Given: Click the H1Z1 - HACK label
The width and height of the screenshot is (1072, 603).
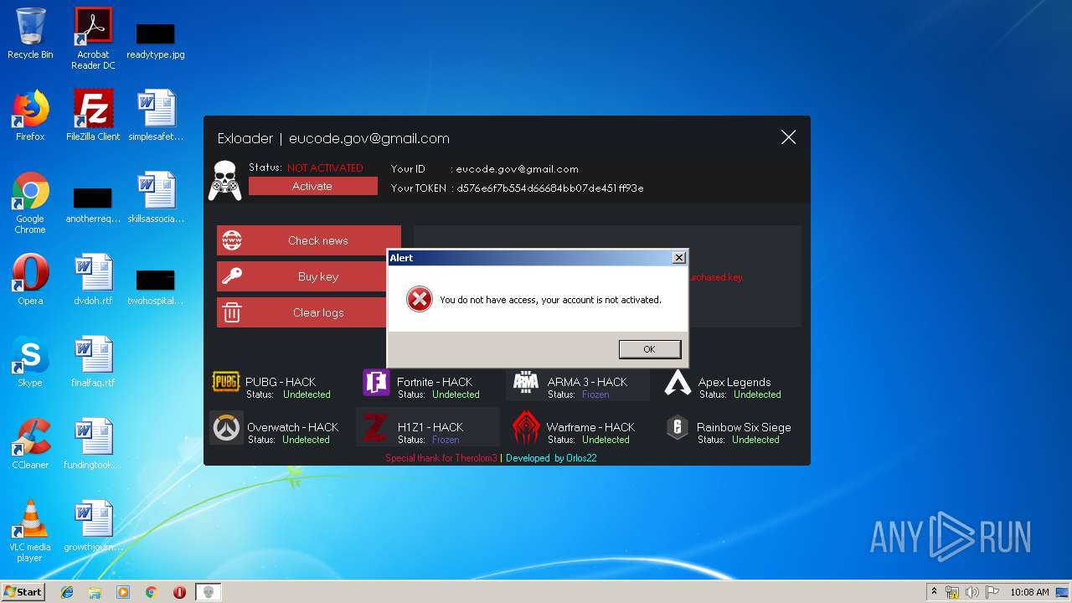Looking at the screenshot, I should (x=430, y=427).
